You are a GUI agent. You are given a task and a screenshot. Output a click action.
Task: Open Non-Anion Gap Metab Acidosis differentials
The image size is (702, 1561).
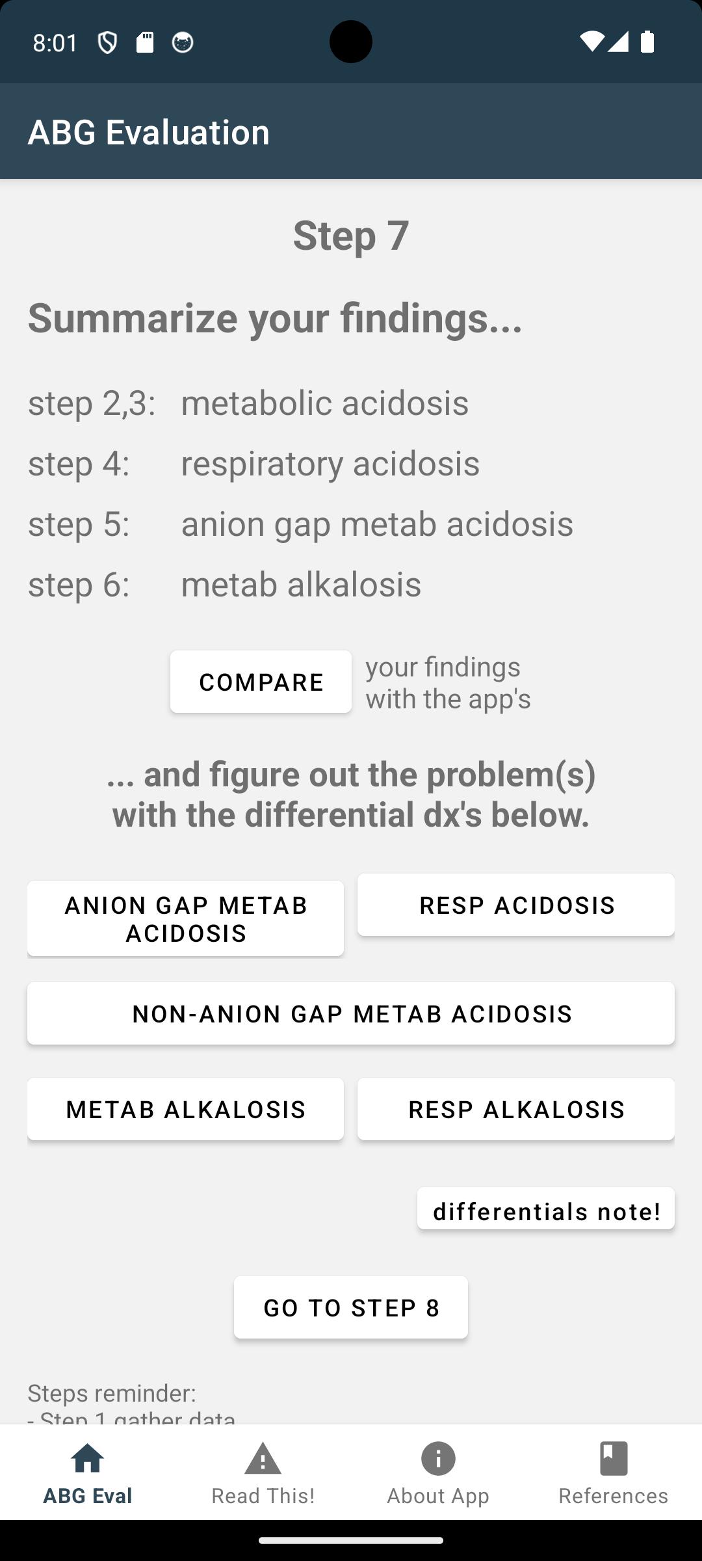(351, 1013)
